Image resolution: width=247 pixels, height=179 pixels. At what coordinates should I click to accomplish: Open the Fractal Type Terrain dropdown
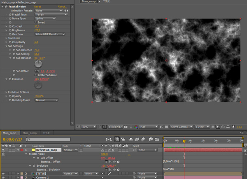tap(51, 14)
